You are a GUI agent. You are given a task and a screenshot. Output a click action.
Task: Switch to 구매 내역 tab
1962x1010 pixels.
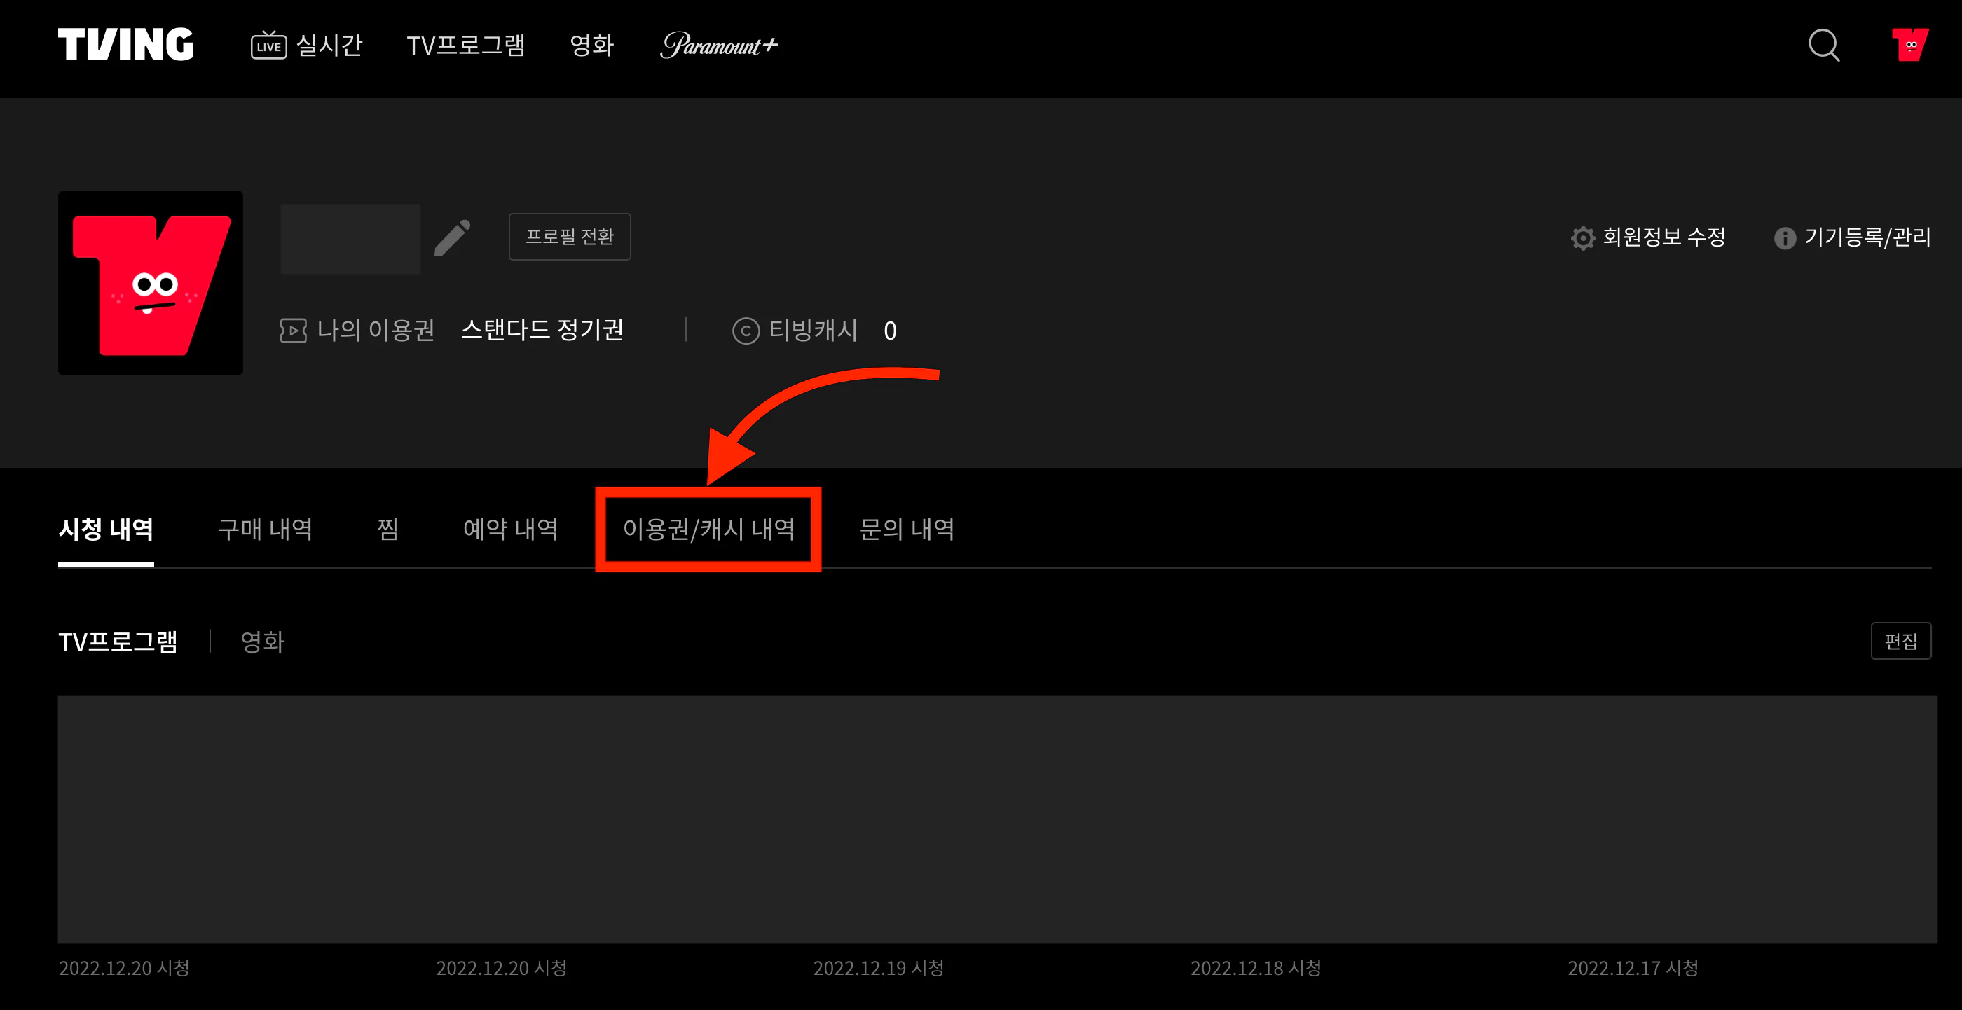tap(265, 529)
